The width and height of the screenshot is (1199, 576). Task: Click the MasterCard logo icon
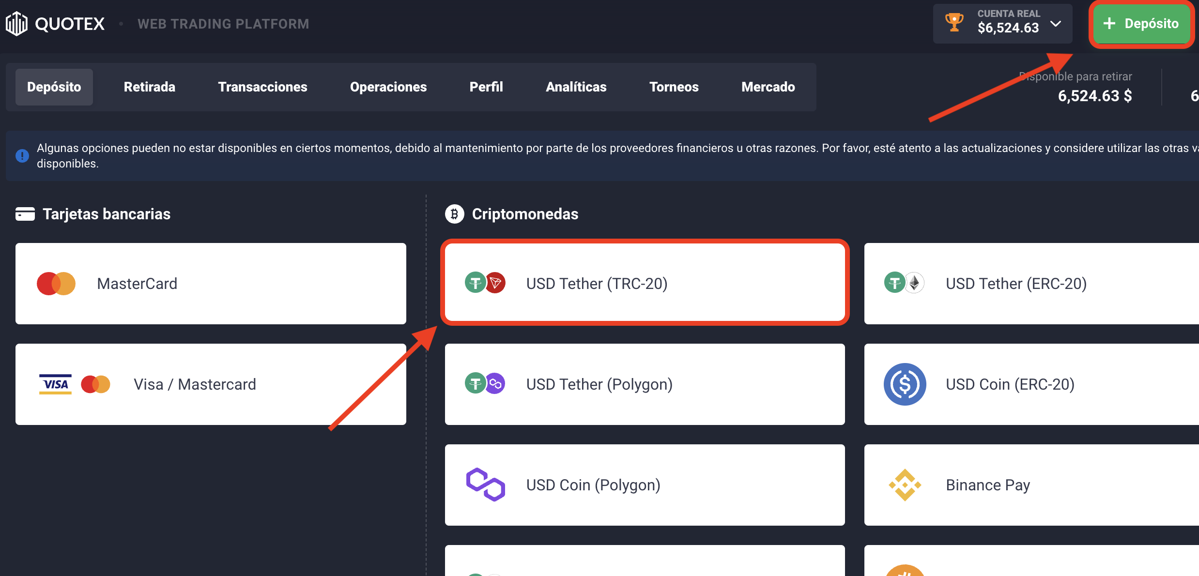coord(56,284)
